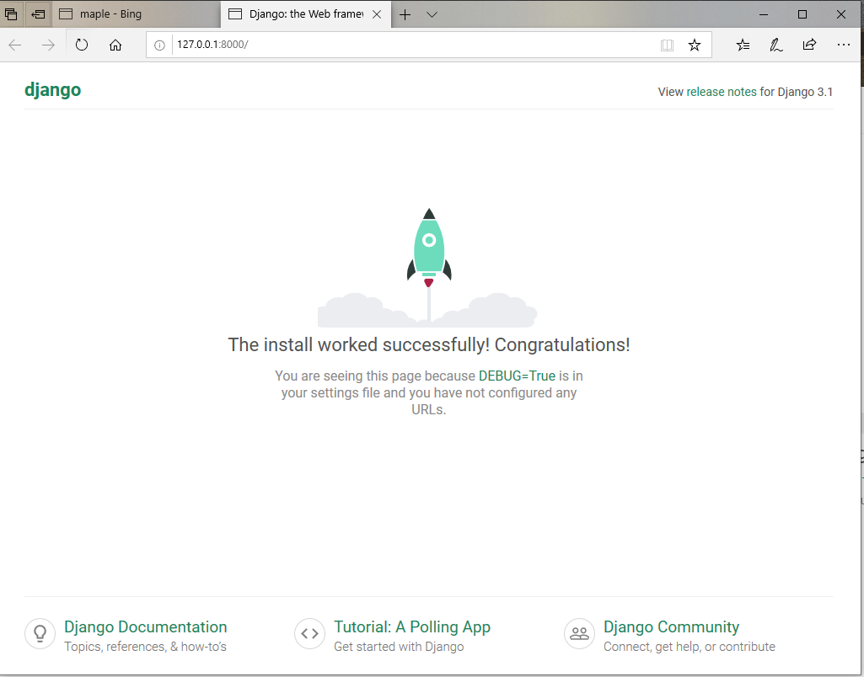Open a new tab with plus button
The width and height of the screenshot is (864, 677).
[x=405, y=14]
